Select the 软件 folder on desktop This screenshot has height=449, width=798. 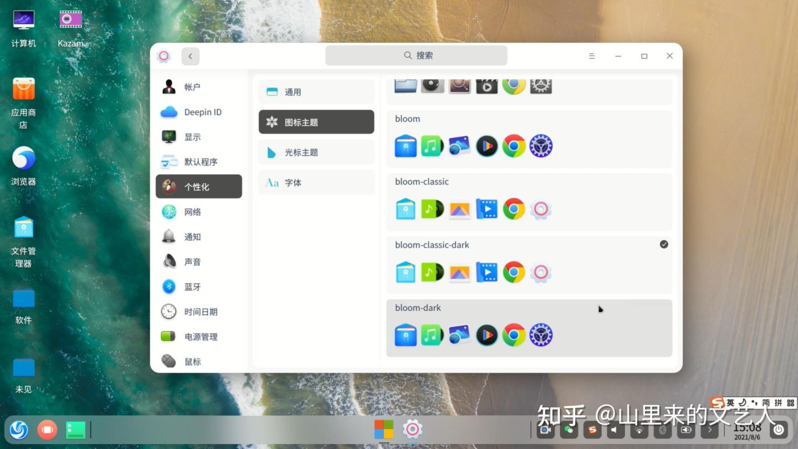(24, 306)
